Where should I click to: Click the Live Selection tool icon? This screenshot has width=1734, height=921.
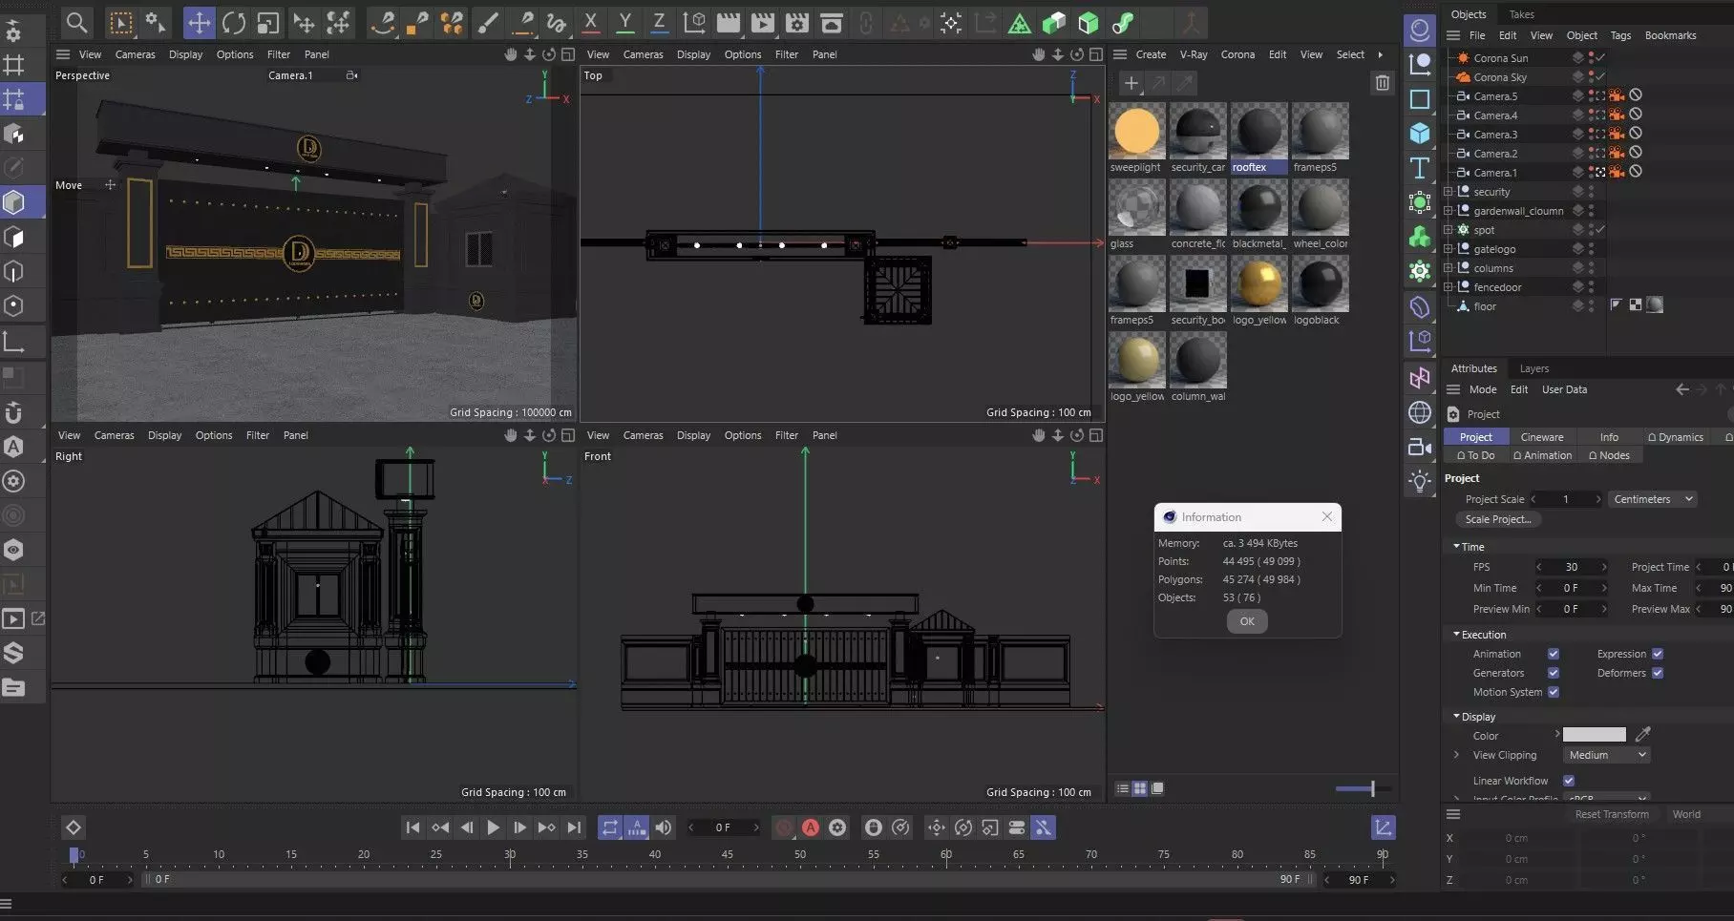pyautogui.click(x=121, y=22)
